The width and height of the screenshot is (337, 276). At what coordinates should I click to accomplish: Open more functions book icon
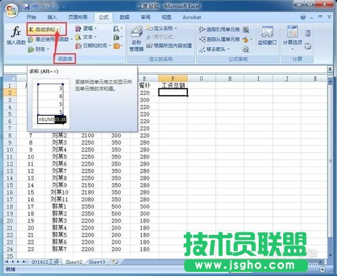click(x=117, y=46)
